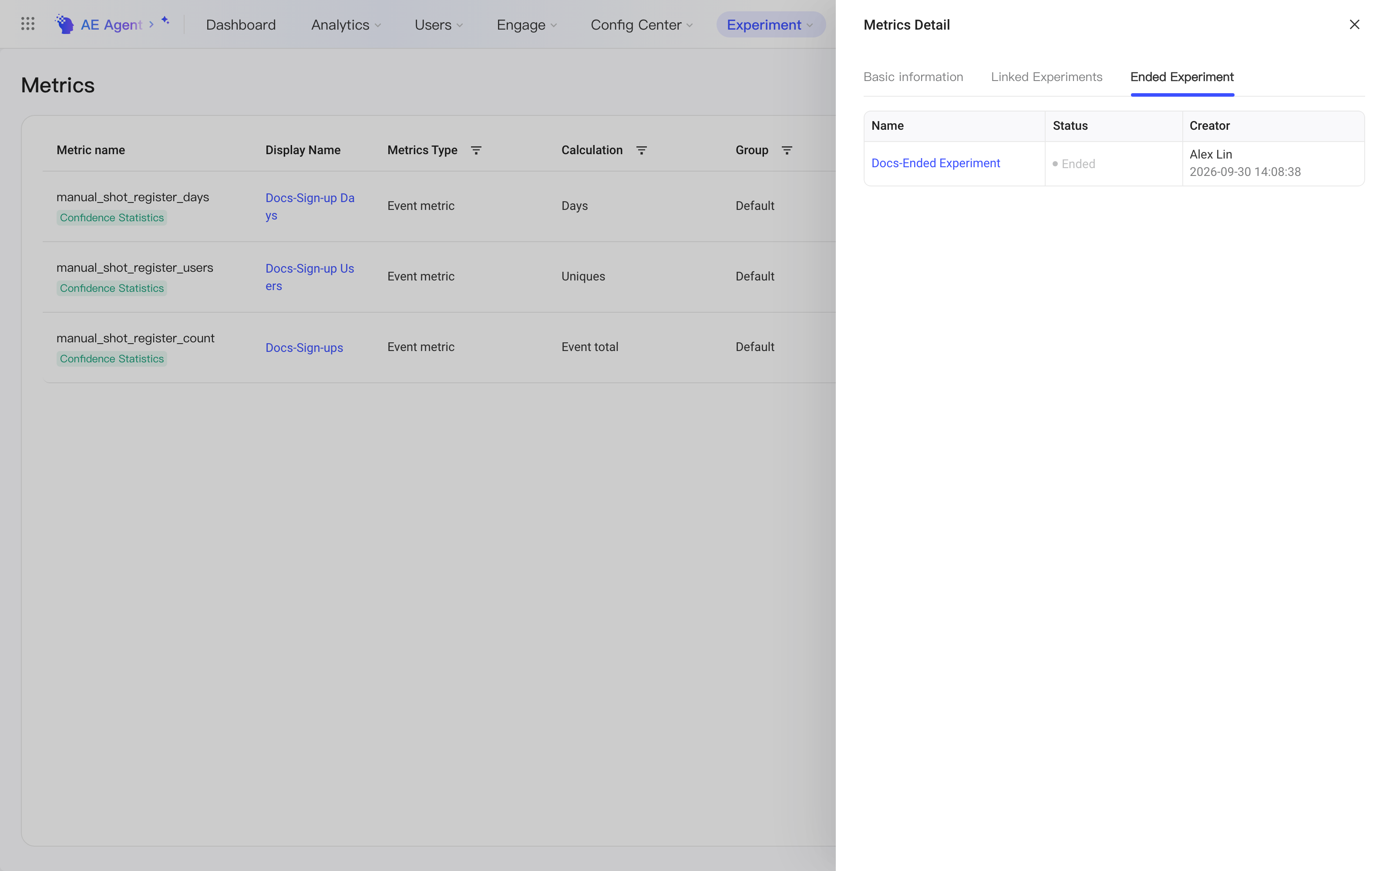
Task: Expand the Users dropdown menu
Action: click(439, 25)
